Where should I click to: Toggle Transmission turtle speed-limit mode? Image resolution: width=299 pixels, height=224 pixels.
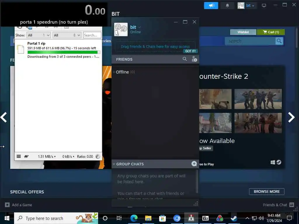26,156
